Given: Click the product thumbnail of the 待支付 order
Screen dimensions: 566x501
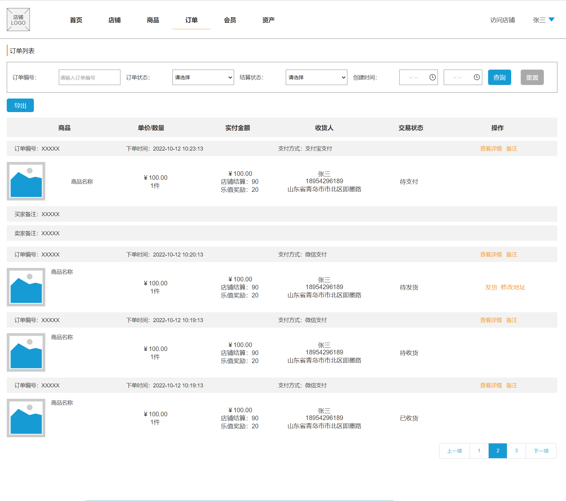Looking at the screenshot, I should [26, 181].
